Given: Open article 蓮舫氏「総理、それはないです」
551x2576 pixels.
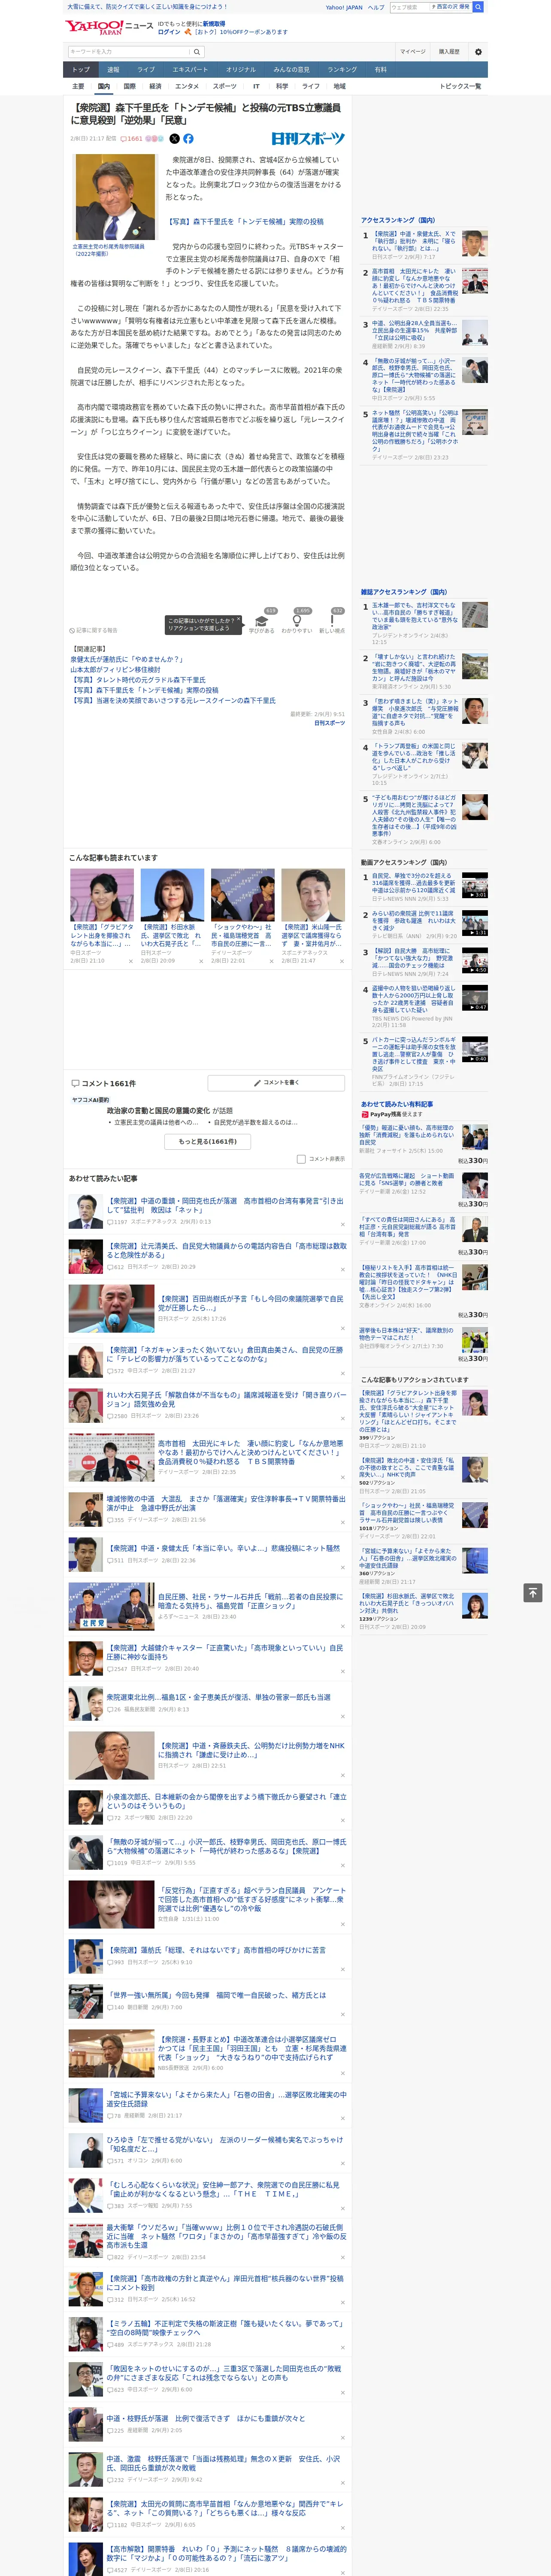Looking at the screenshot, I should point(216,1950).
